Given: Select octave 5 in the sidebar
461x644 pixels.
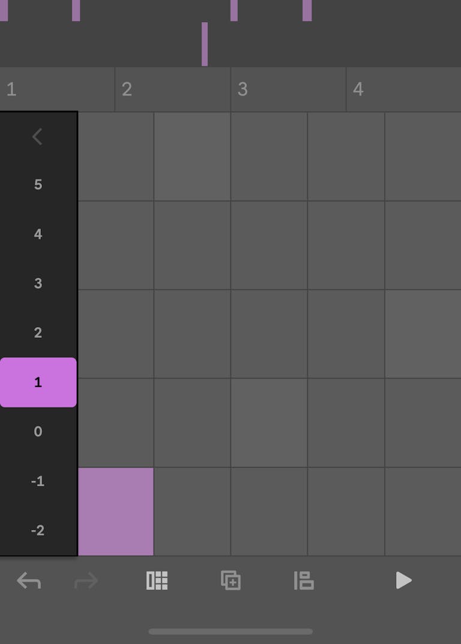Looking at the screenshot, I should click(x=38, y=185).
